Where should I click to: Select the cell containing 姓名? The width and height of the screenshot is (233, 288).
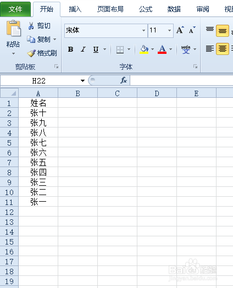[38, 103]
